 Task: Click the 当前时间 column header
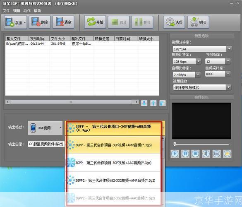(126, 39)
